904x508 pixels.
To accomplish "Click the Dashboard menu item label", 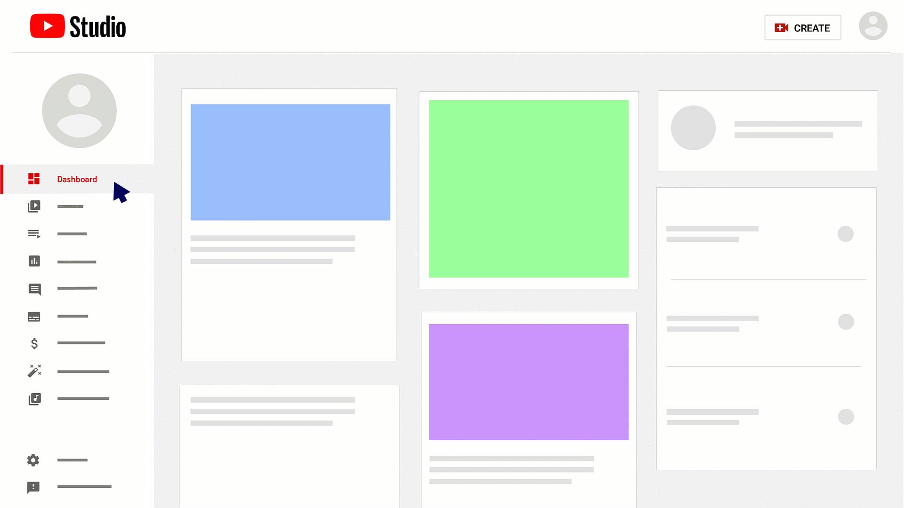I will point(77,179).
